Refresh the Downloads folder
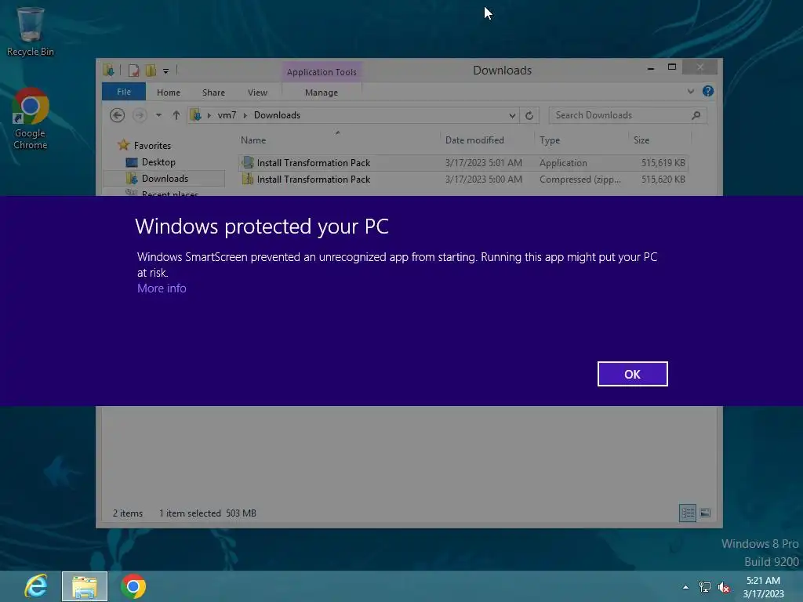 point(529,116)
